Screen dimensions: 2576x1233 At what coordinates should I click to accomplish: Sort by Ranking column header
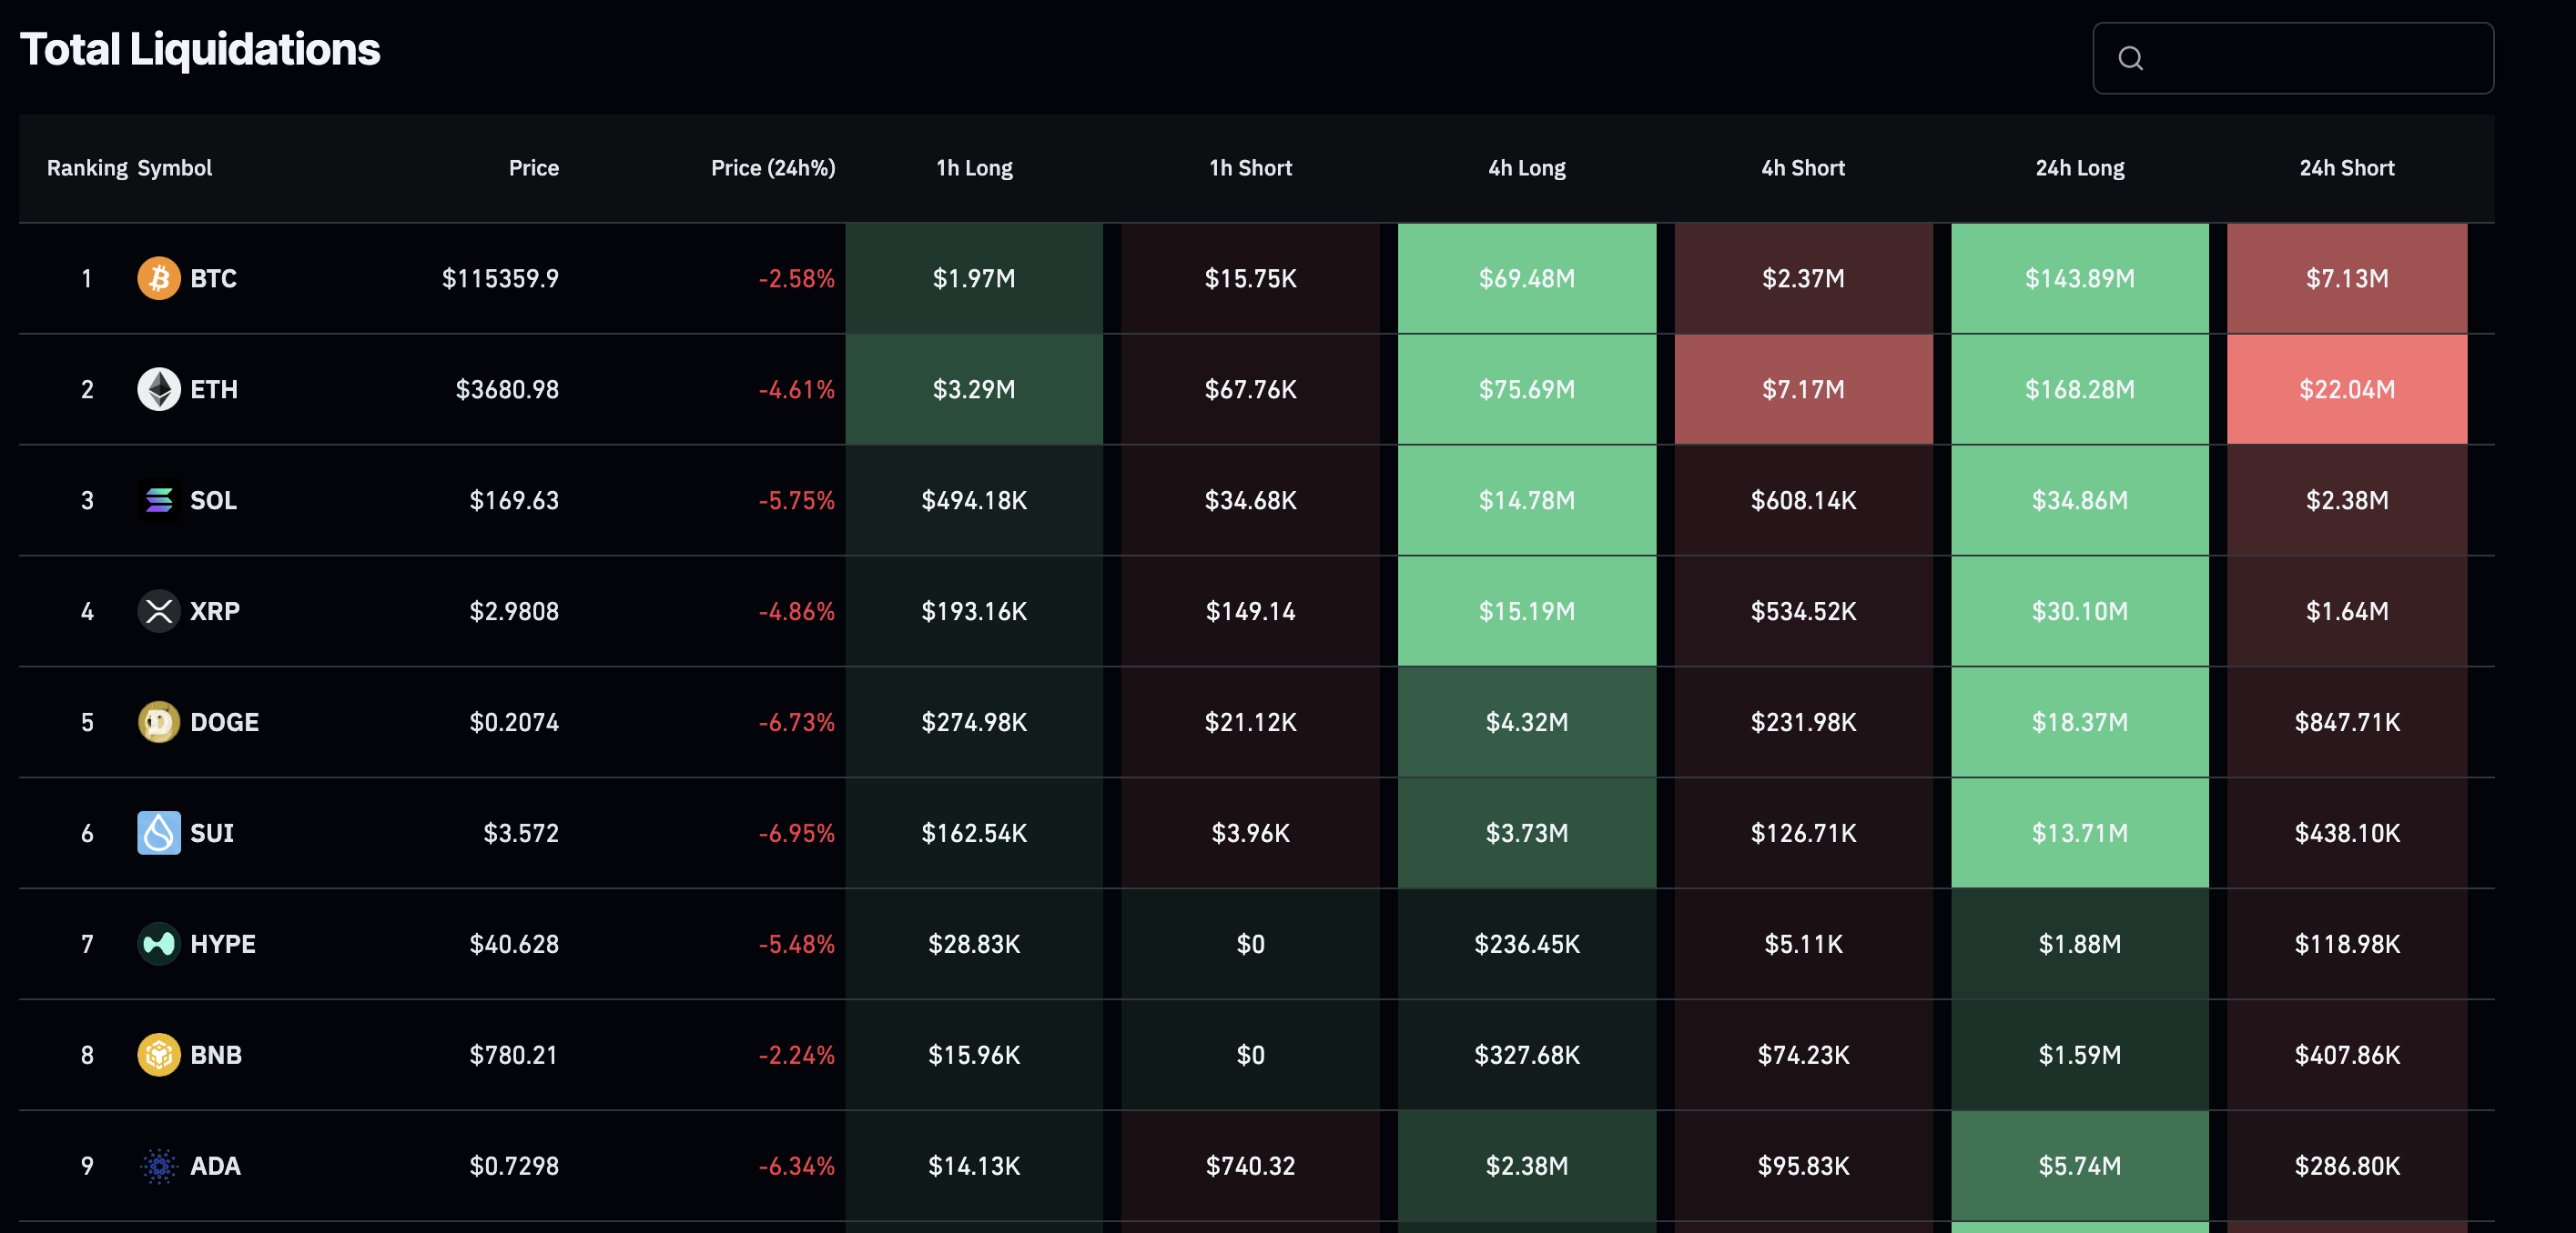point(87,168)
